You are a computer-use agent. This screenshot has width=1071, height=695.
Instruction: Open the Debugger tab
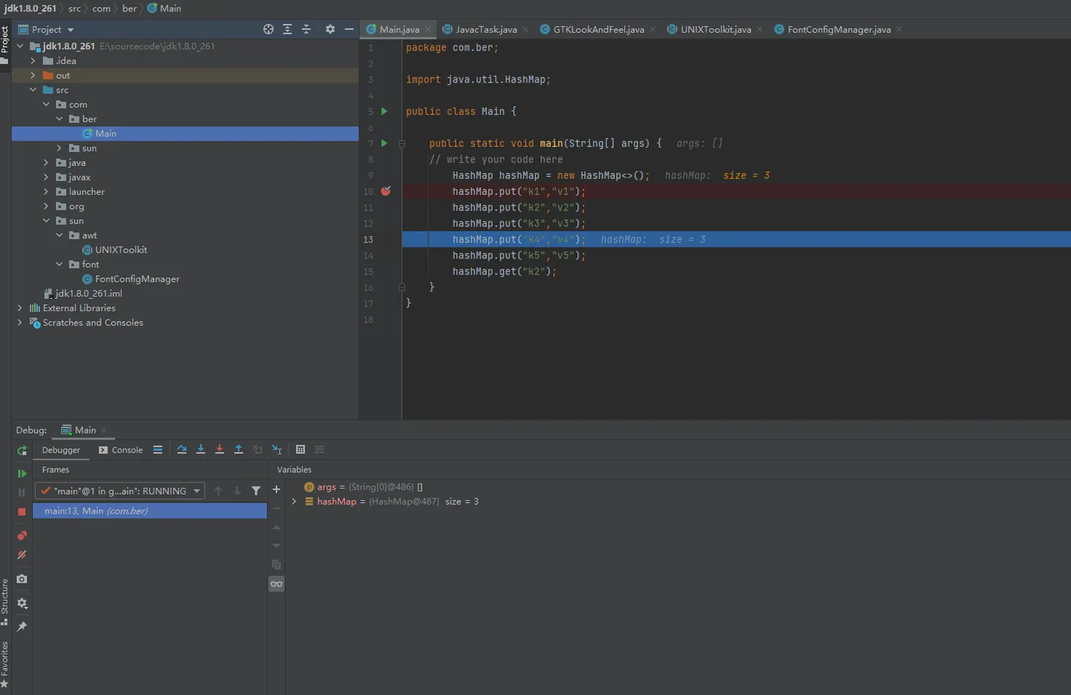[x=61, y=450]
